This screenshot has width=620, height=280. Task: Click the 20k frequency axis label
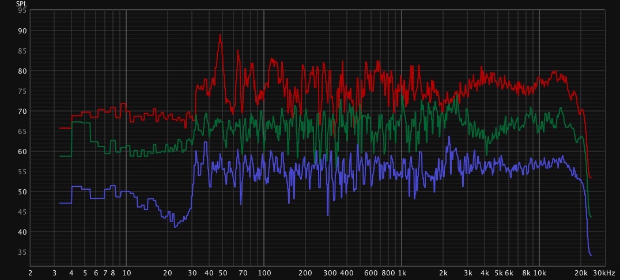[581, 273]
